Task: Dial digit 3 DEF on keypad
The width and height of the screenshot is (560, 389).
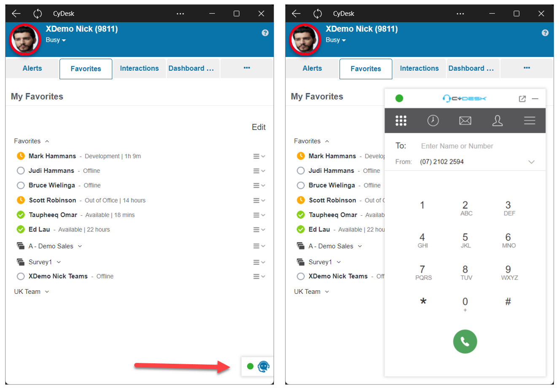Action: point(509,209)
